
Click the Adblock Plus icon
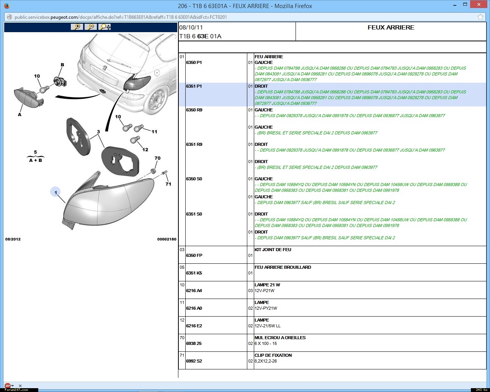[7, 386]
